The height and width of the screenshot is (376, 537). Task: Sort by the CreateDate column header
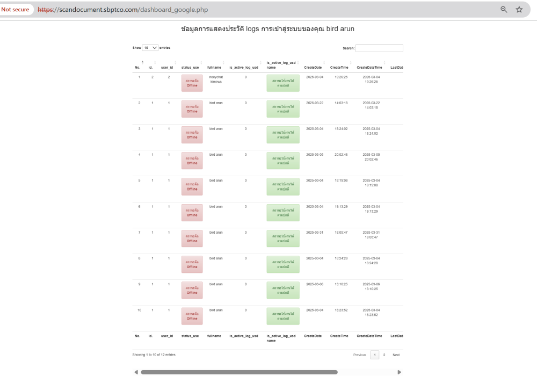click(x=313, y=67)
